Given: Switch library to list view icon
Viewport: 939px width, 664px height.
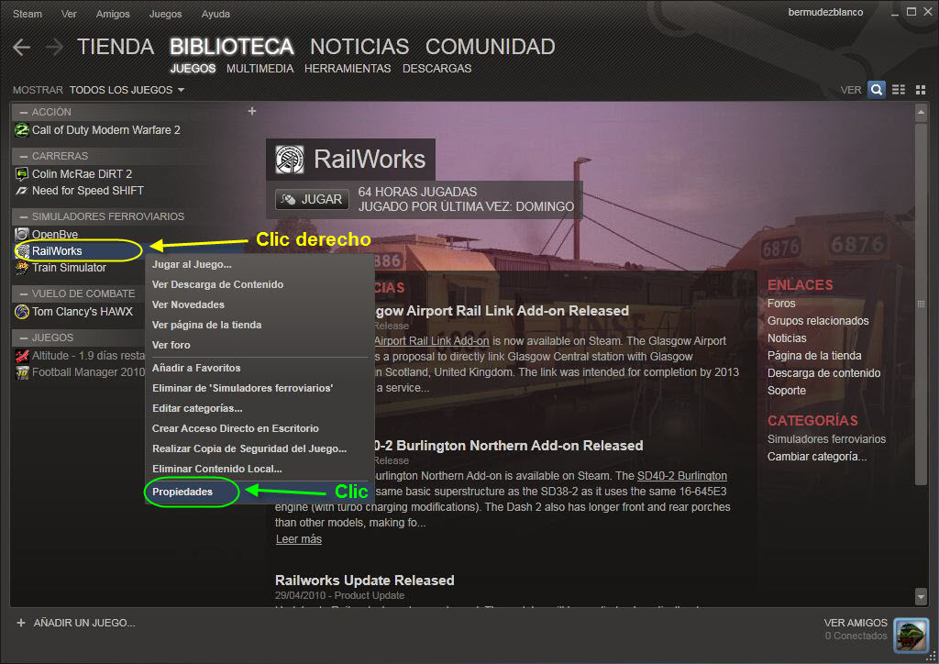Looking at the screenshot, I should [899, 90].
